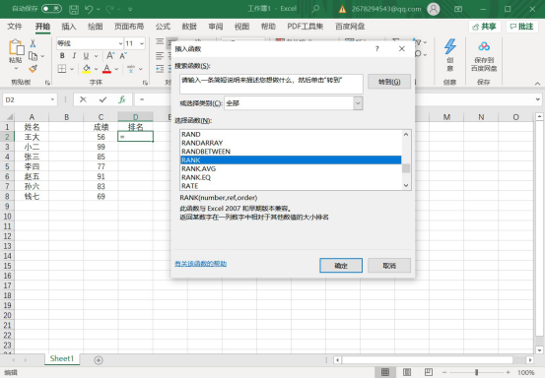Toggle Italic formatting
Image resolution: width=545 pixels, height=379 pixels.
[x=74, y=55]
